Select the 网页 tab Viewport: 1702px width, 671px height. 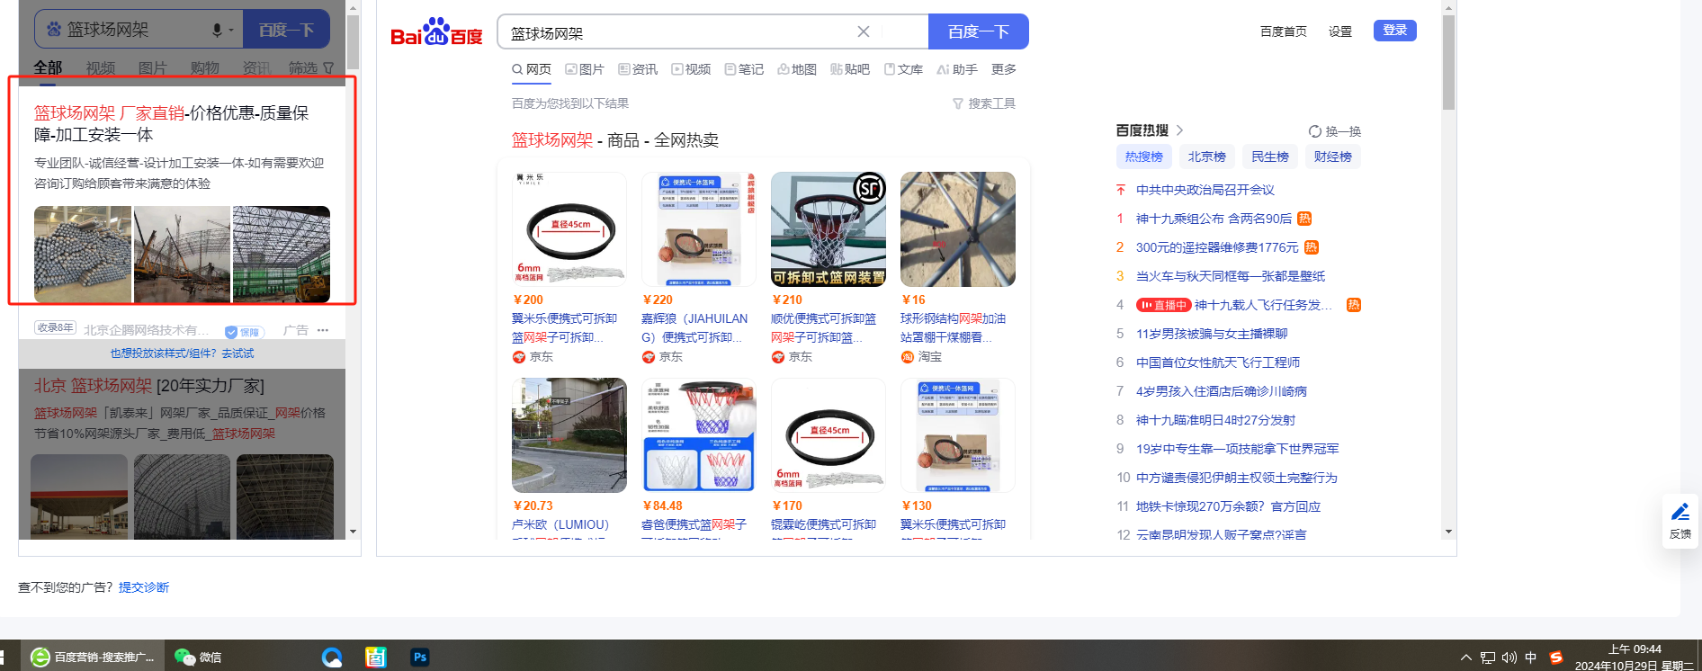532,69
